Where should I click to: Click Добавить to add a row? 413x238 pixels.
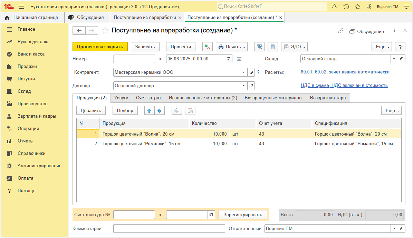(91, 111)
